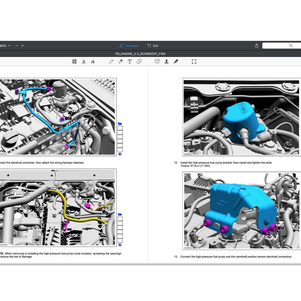Select the strikethrough text tool

click(x=93, y=62)
